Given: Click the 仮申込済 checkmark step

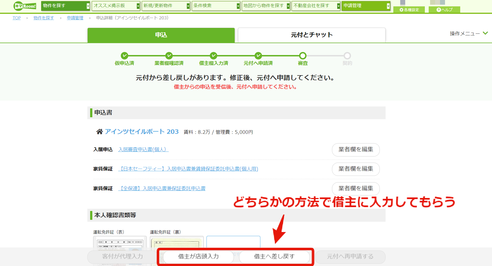Looking at the screenshot, I should click(x=124, y=56).
